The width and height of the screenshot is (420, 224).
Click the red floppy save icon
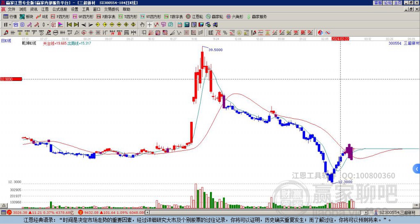click(x=201, y=25)
